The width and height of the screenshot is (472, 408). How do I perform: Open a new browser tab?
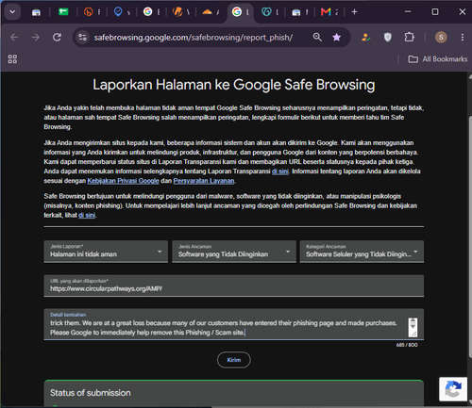tap(354, 12)
